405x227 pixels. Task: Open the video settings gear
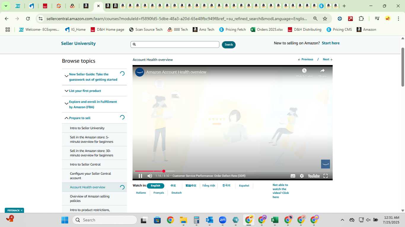(302, 176)
